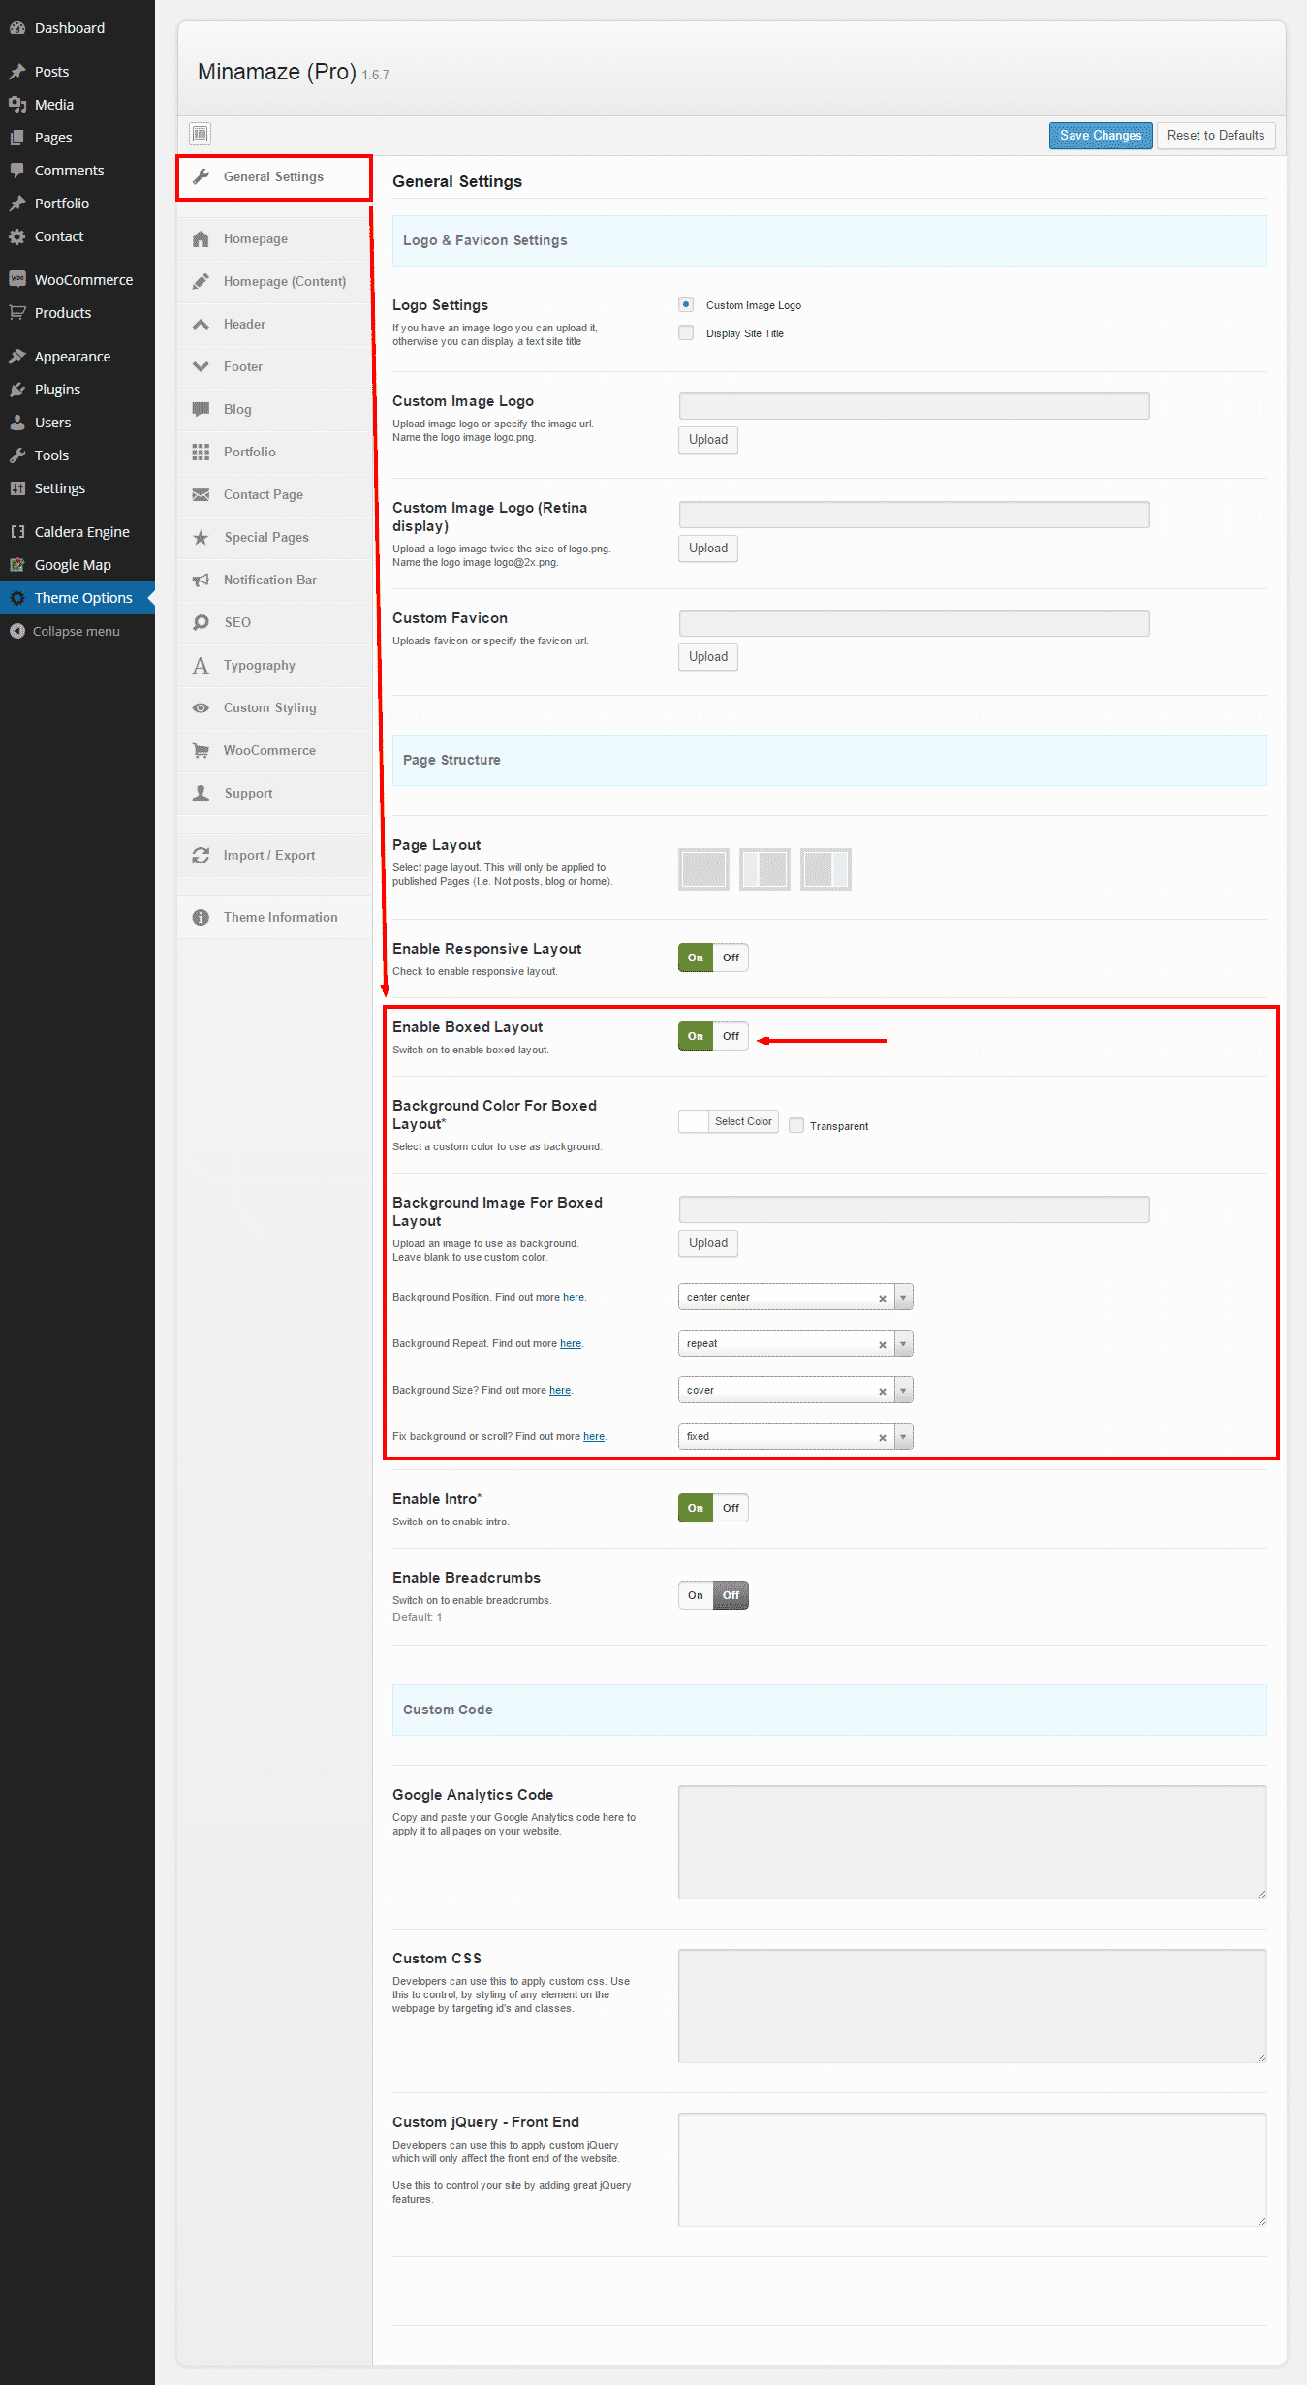Collapse the WordPress admin menu

(x=78, y=631)
